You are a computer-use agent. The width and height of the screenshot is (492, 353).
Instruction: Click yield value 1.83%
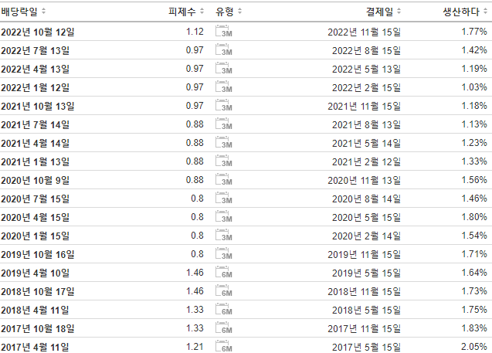coord(474,328)
